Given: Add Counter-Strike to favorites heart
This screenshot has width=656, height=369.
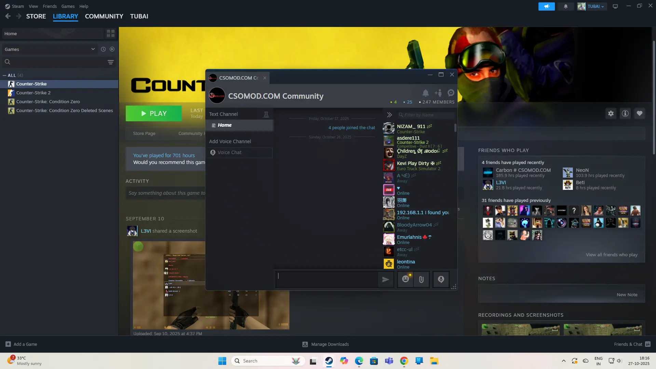Looking at the screenshot, I should pyautogui.click(x=640, y=113).
